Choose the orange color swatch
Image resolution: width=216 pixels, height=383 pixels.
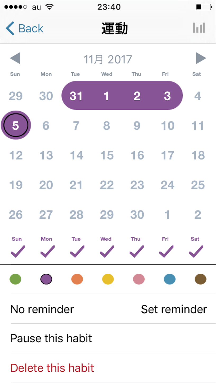77,279
